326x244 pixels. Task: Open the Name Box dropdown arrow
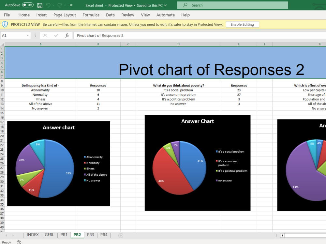point(28,35)
